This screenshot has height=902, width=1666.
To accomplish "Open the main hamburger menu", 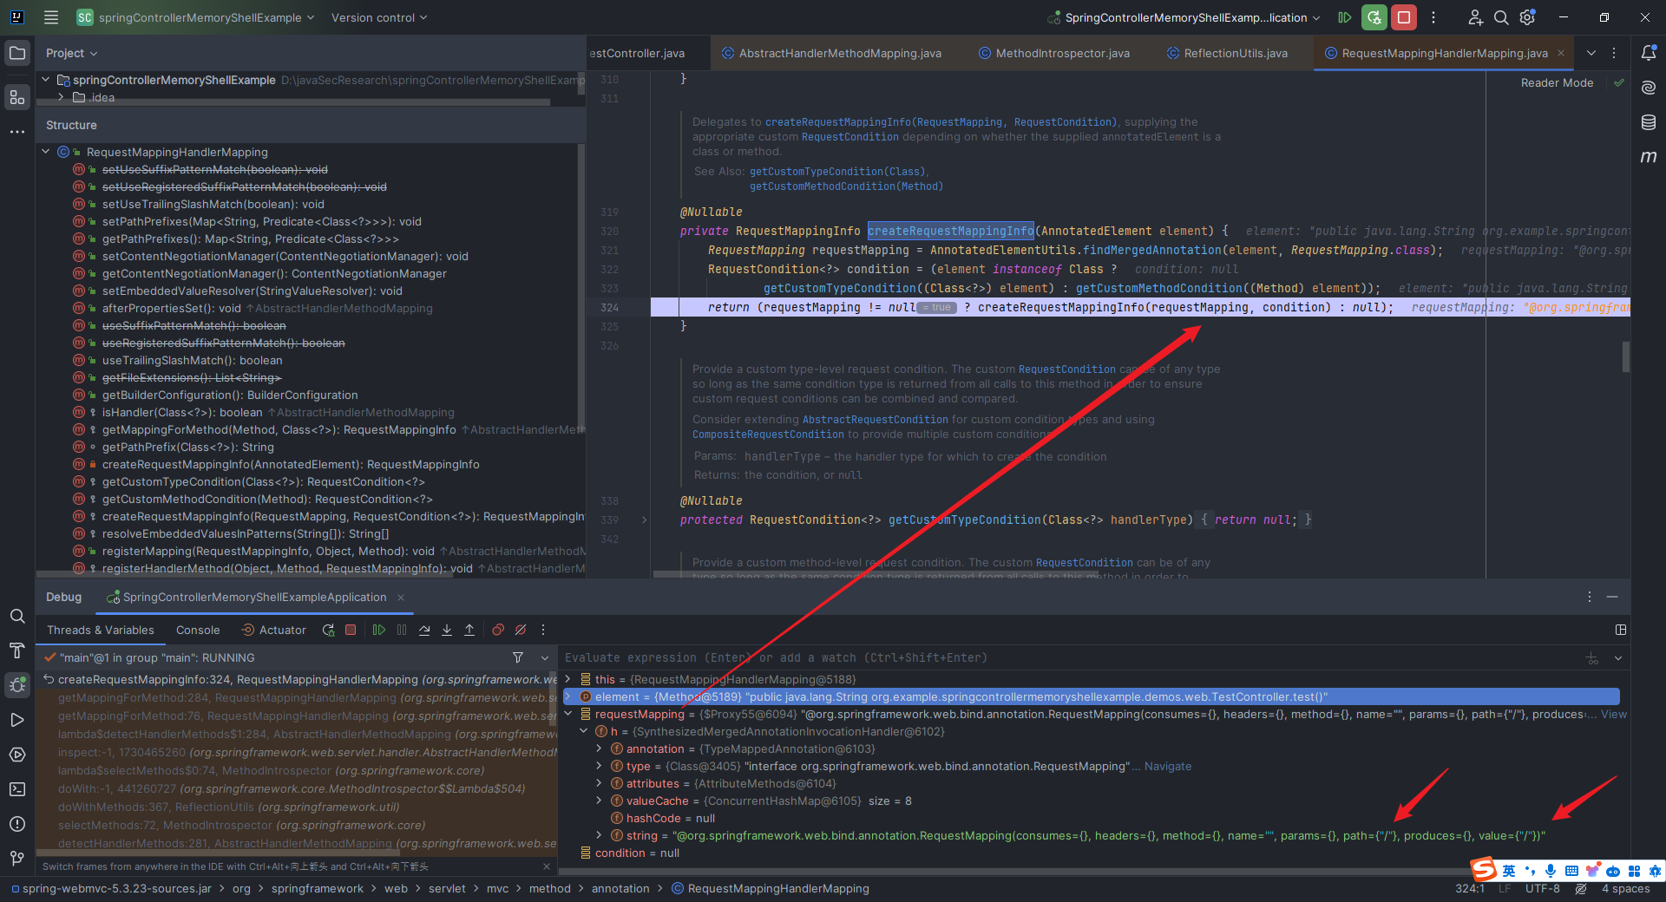I will 51,17.
